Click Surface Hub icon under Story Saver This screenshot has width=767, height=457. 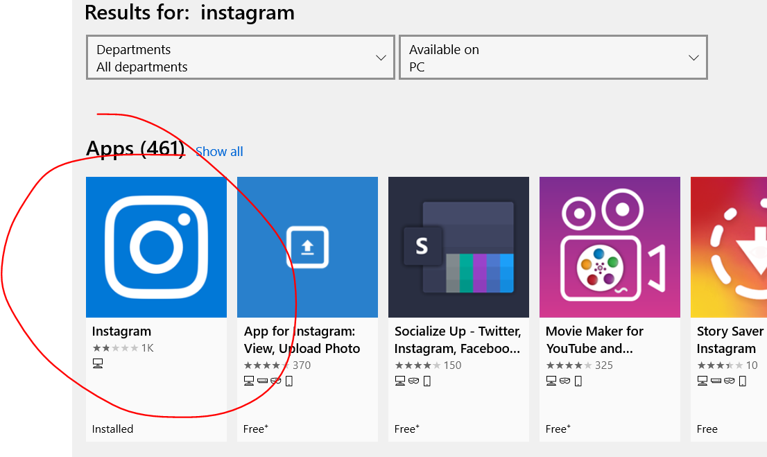click(716, 381)
